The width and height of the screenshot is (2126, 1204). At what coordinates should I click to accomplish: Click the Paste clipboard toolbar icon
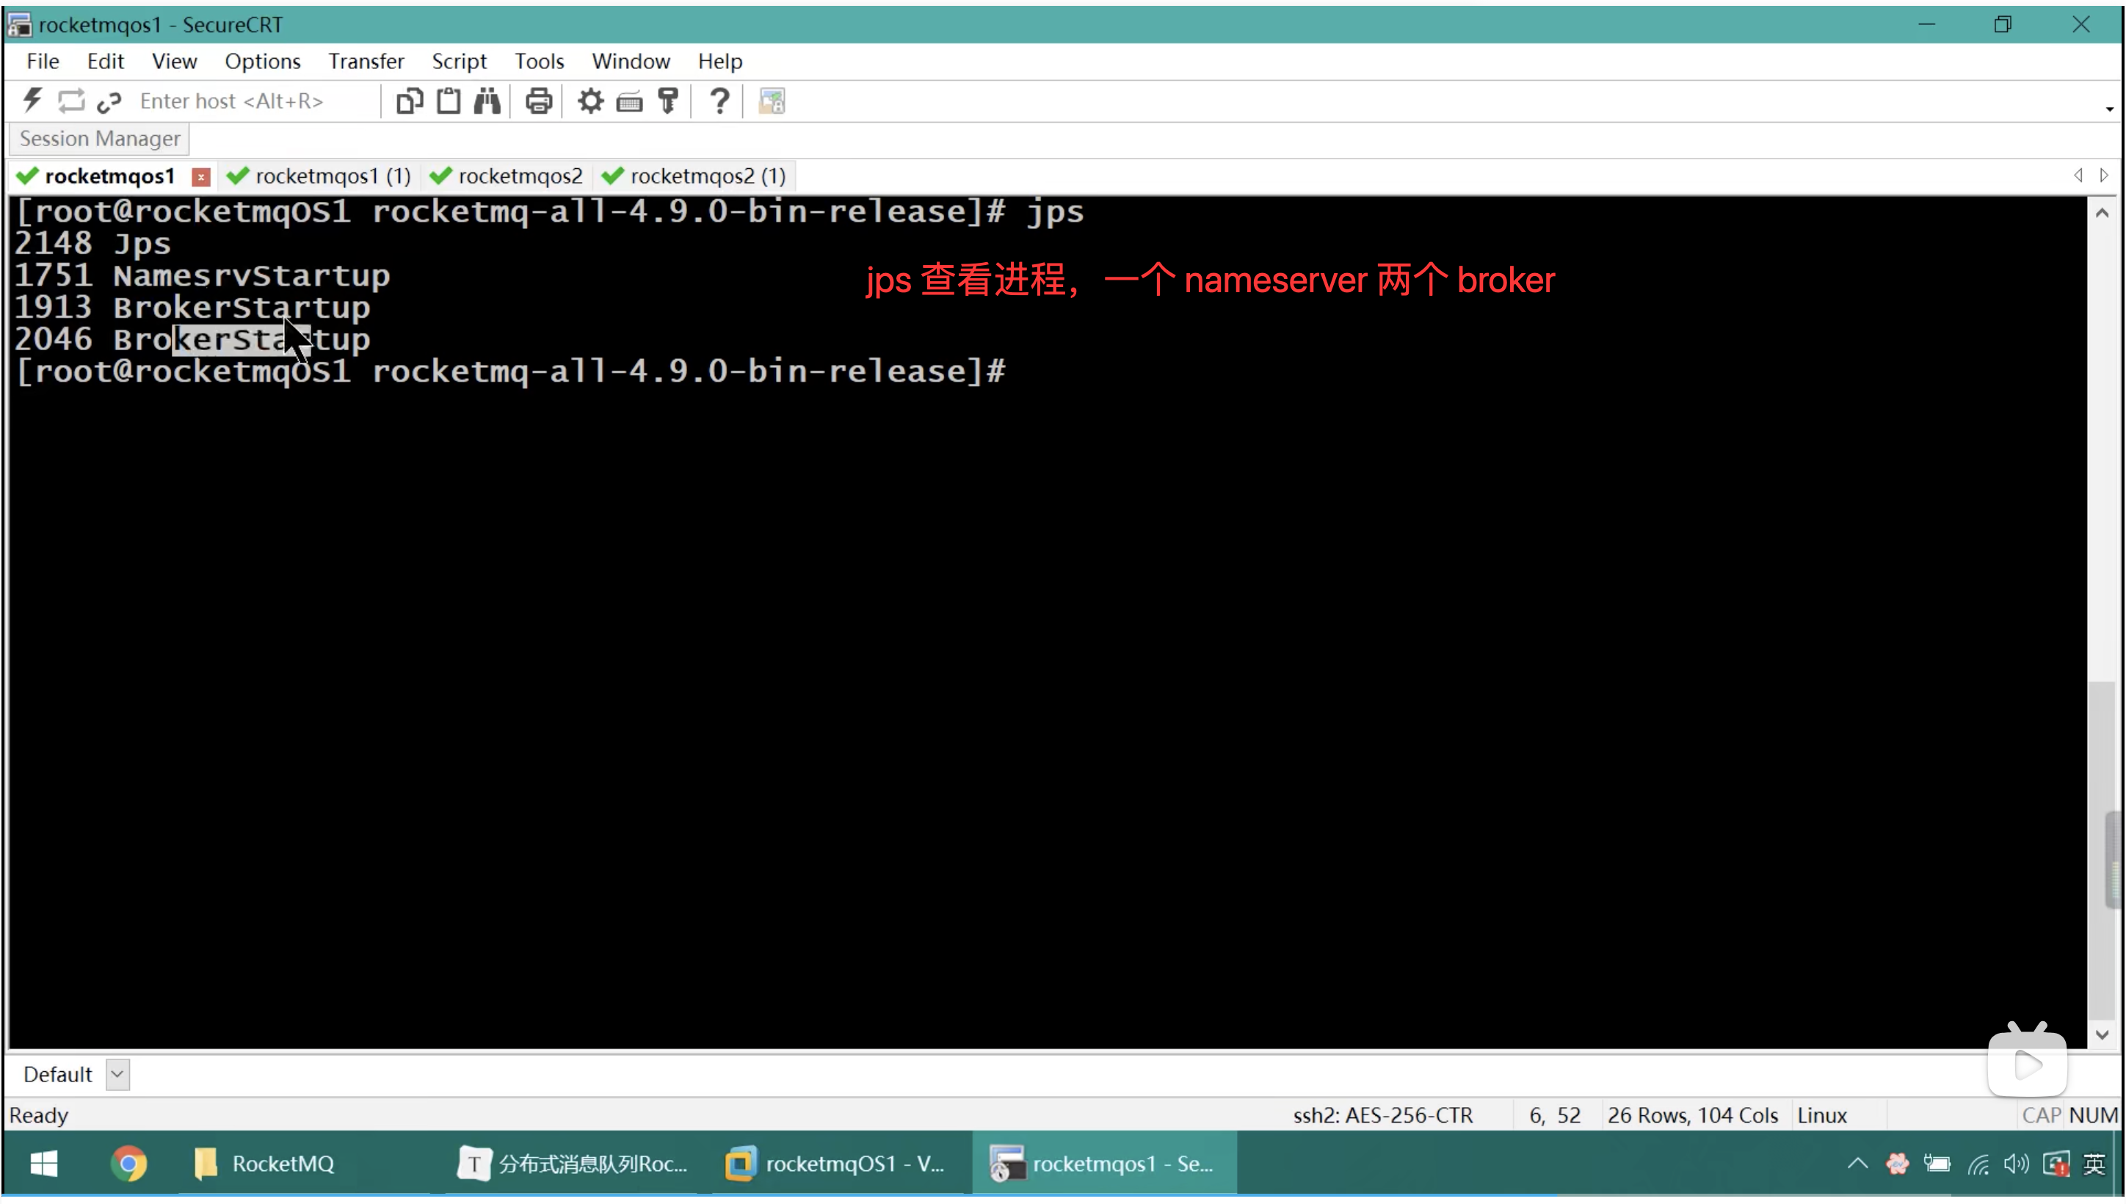[x=449, y=101]
